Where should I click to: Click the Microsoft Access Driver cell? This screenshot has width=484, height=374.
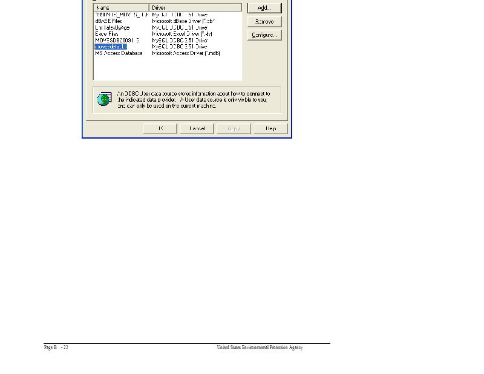[186, 53]
